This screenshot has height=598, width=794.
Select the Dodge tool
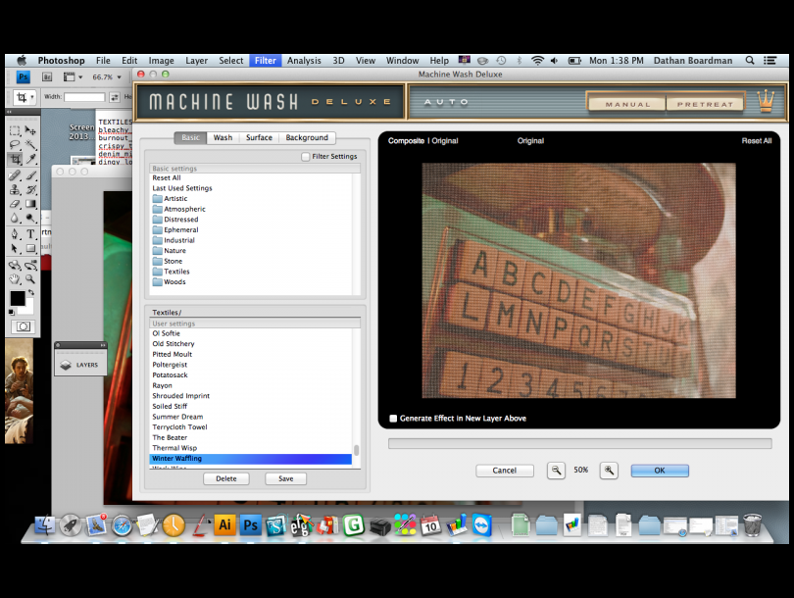[x=30, y=219]
